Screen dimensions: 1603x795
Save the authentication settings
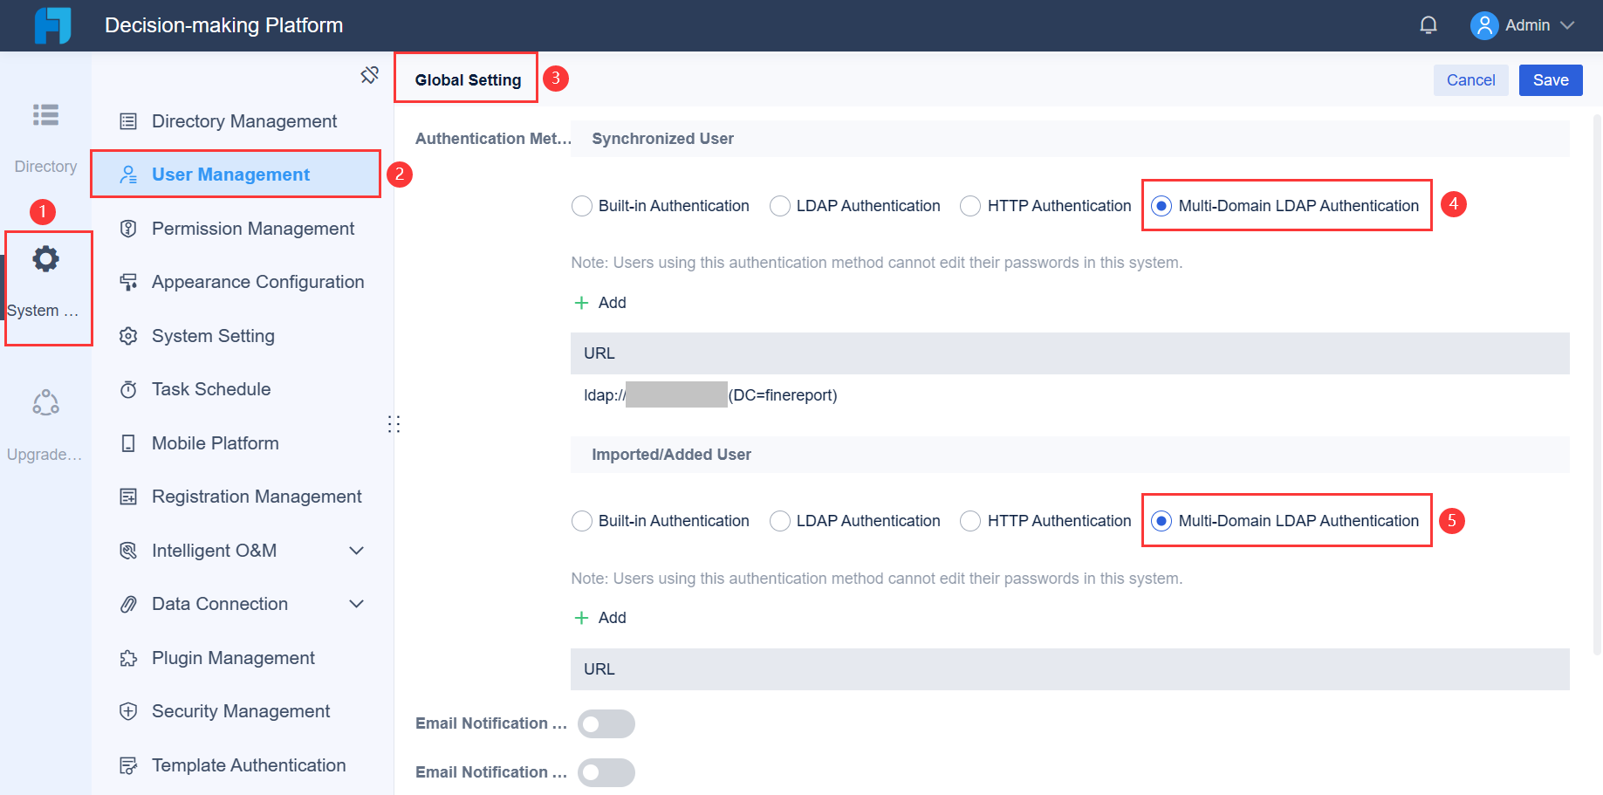tap(1550, 79)
